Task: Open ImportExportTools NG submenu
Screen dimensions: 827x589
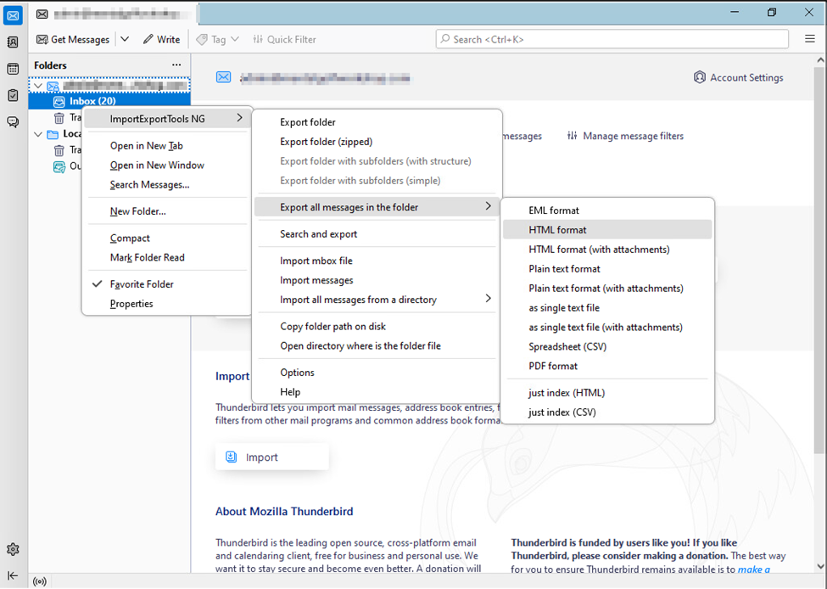Action: coord(166,119)
